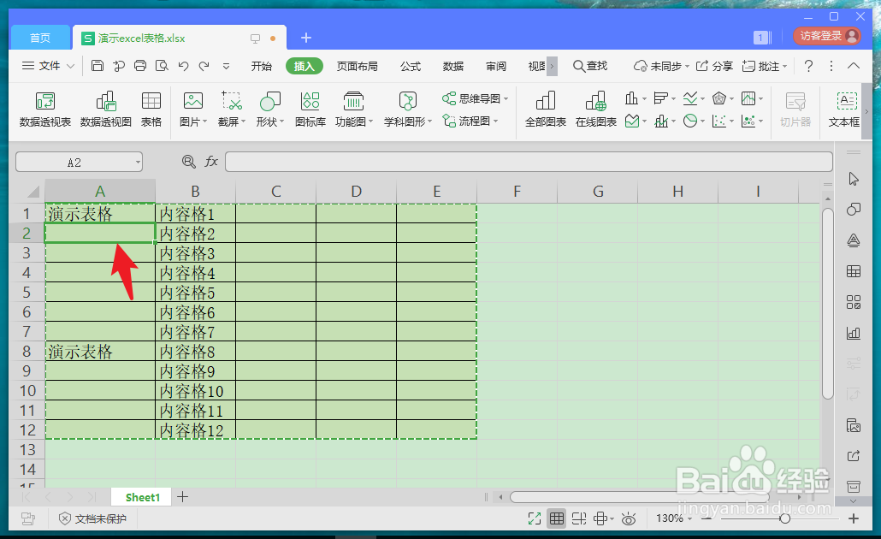Click the 访客登录 guest login button
This screenshot has width=881, height=539.
pos(824,37)
